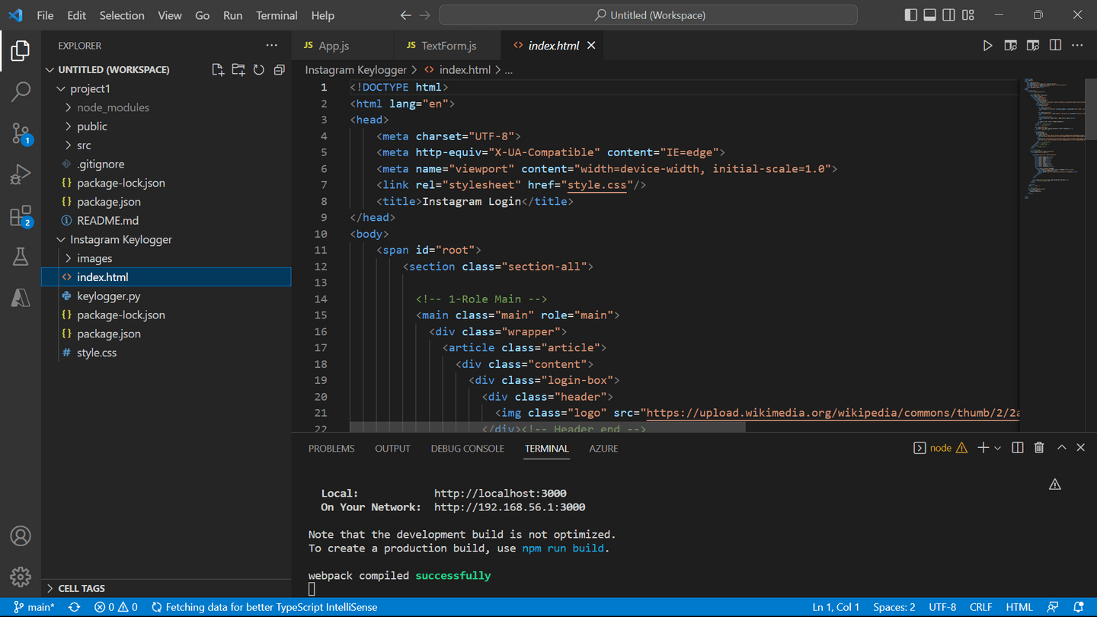Open the Search view in activity bar
The width and height of the screenshot is (1097, 617).
pos(21,91)
